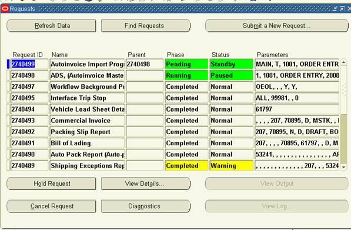The width and height of the screenshot is (351, 230).
Task: Click the green Paused status cell
Action: coord(231,75)
